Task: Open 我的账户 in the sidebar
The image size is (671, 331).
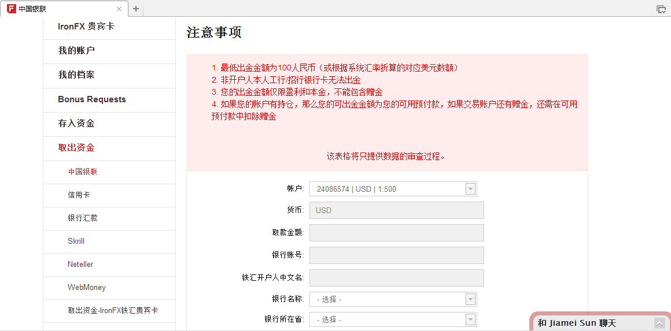Action: (x=109, y=51)
